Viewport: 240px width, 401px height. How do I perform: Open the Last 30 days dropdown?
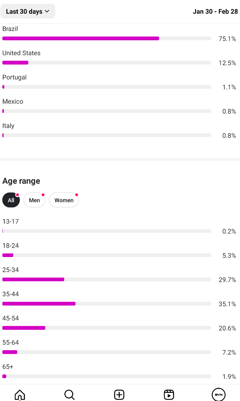click(x=28, y=11)
